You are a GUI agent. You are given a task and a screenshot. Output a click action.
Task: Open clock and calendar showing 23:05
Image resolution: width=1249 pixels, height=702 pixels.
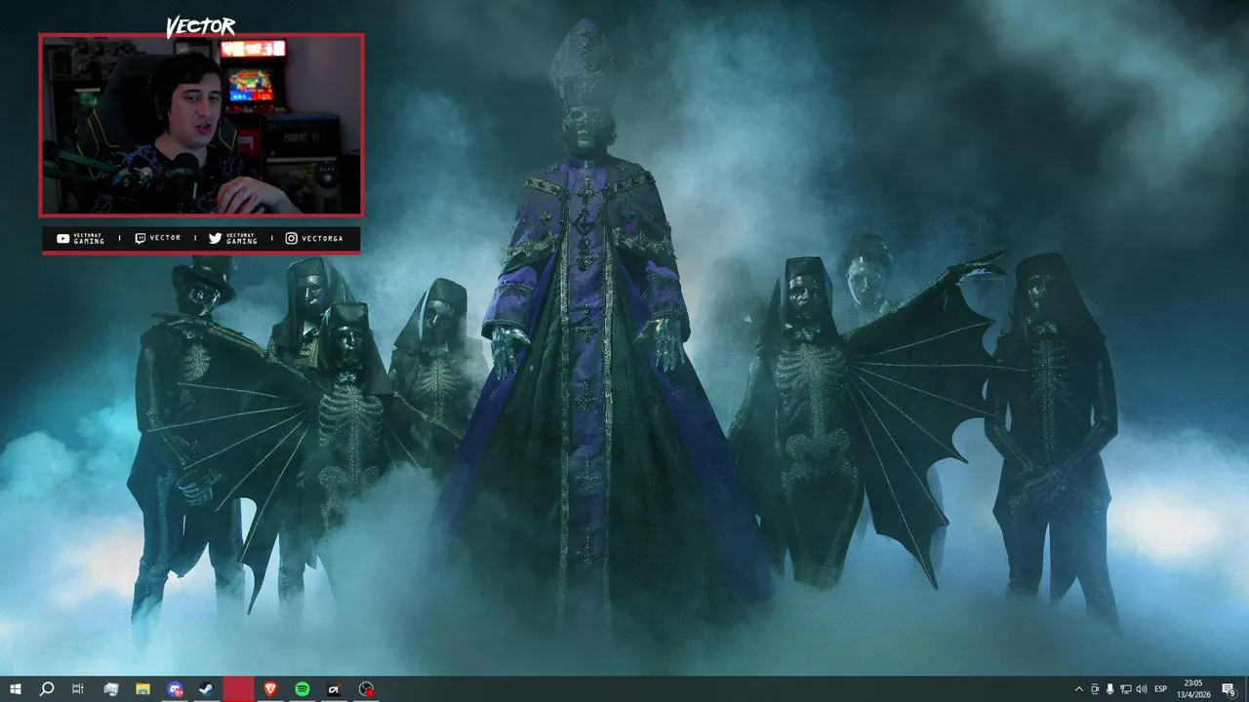pos(1192,689)
